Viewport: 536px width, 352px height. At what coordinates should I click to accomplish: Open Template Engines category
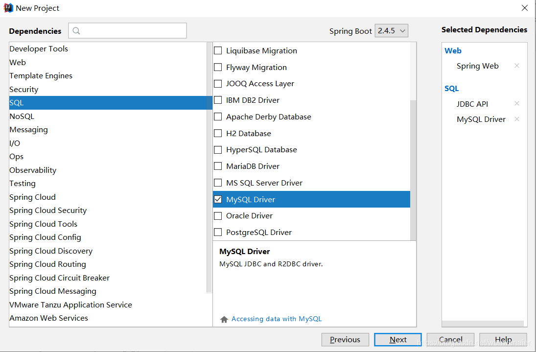(108, 75)
